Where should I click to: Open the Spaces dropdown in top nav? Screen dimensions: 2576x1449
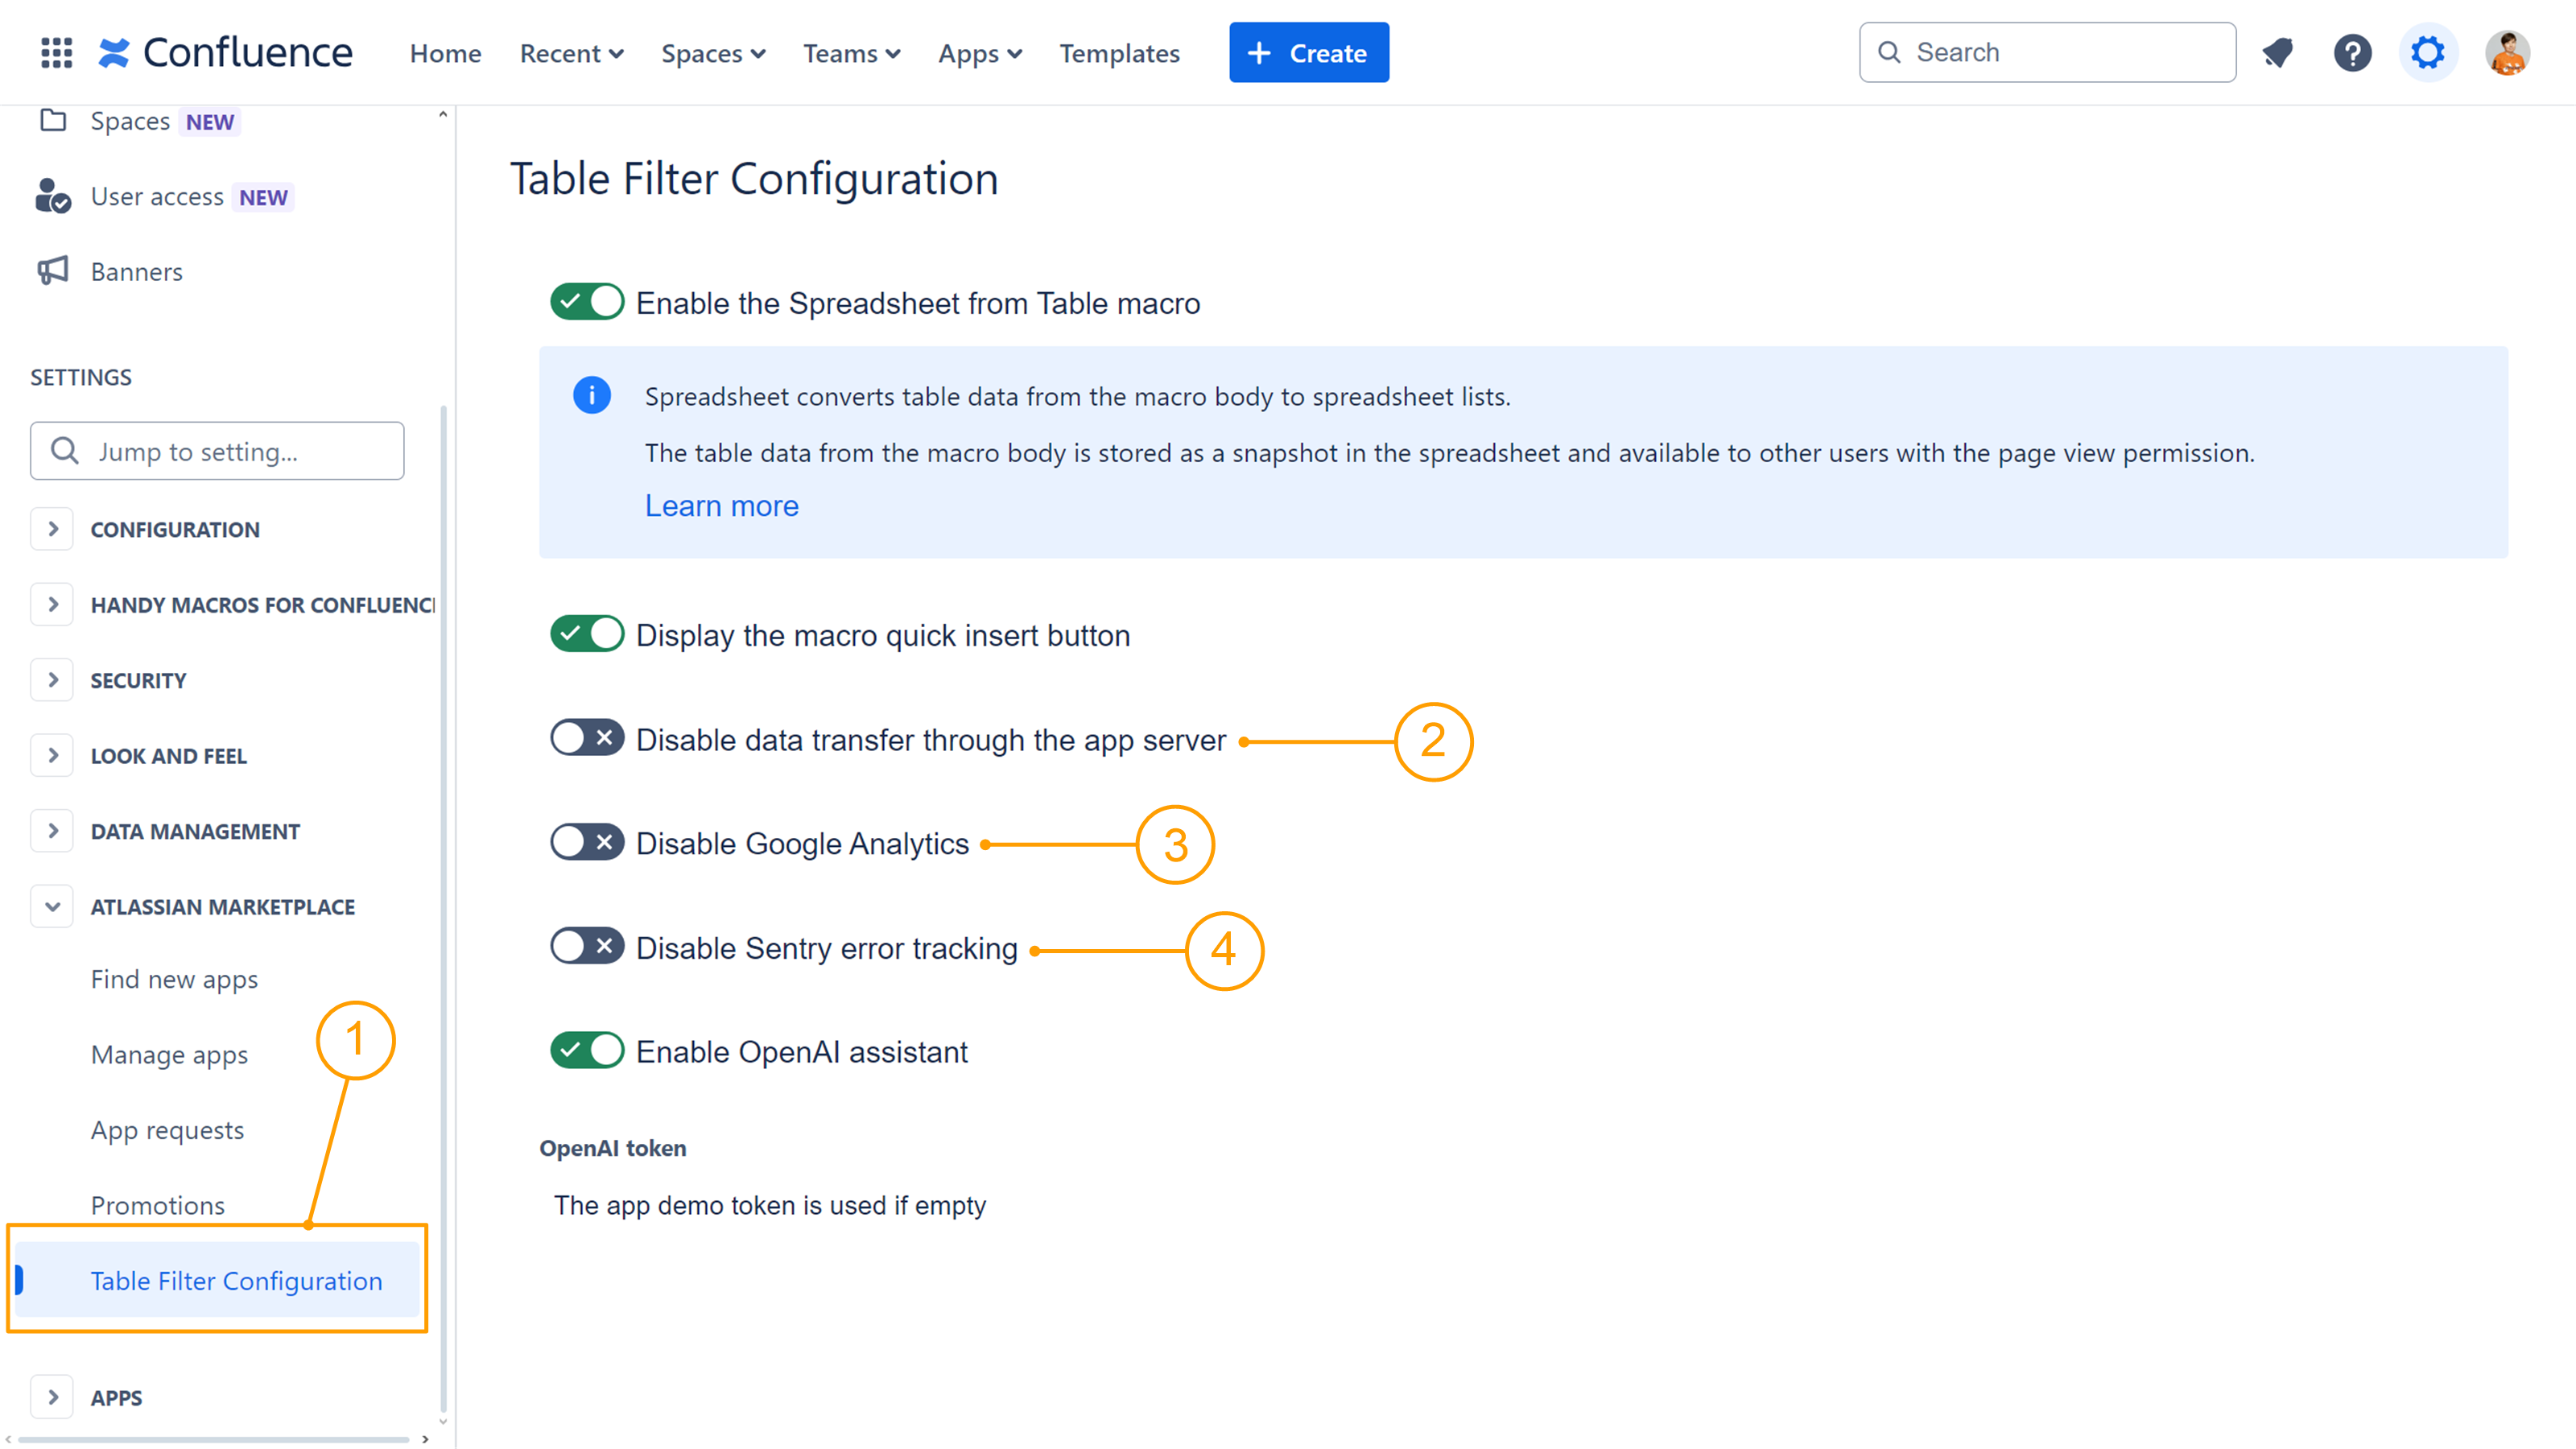point(713,53)
